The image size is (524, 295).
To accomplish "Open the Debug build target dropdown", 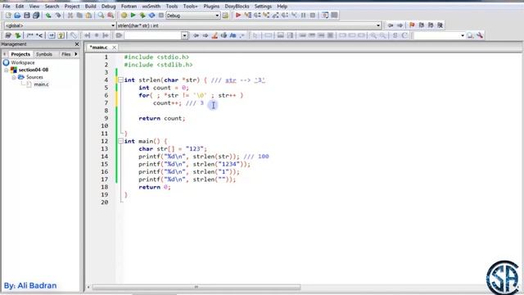I will pos(217,16).
